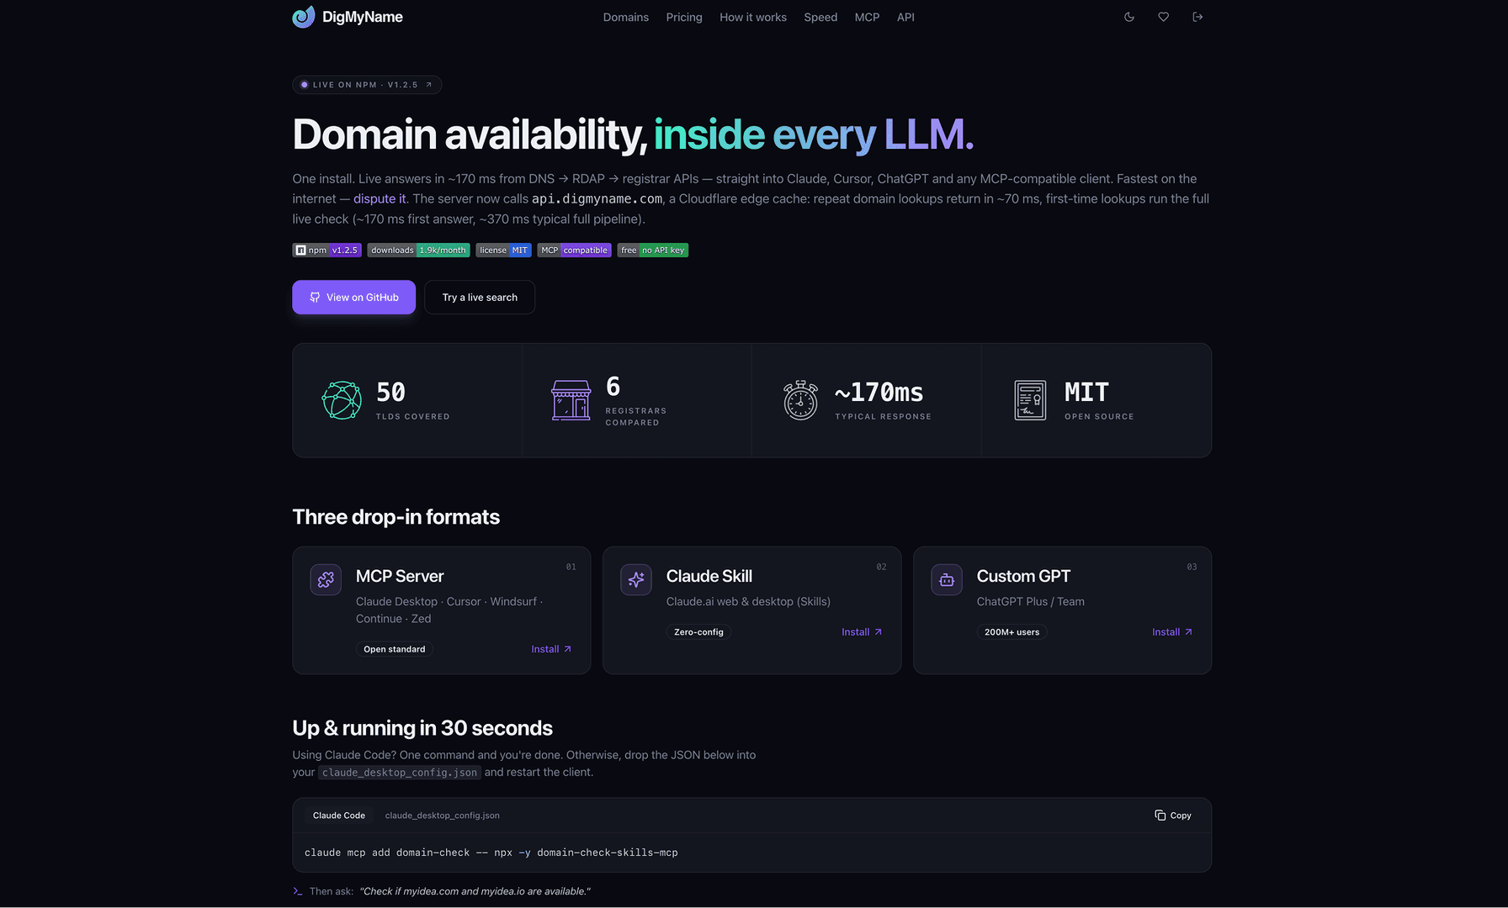Click the MIT open source value
This screenshot has height=908, width=1508.
pyautogui.click(x=1086, y=393)
